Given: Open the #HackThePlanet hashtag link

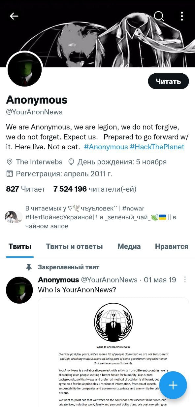Looking at the screenshot, I should click(157, 147).
